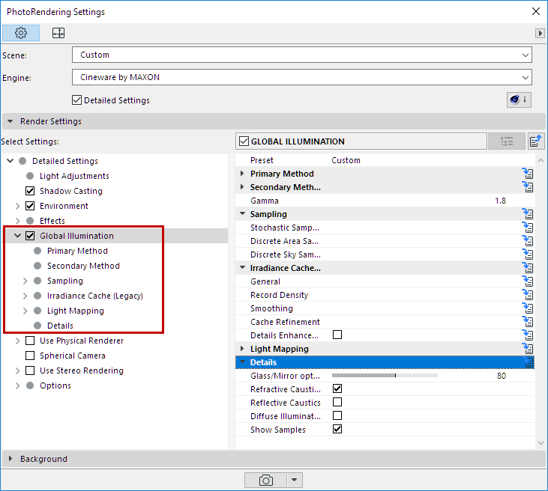Screen dimensions: 548x491
Task: Expand Options tree node
Action: pyautogui.click(x=17, y=385)
